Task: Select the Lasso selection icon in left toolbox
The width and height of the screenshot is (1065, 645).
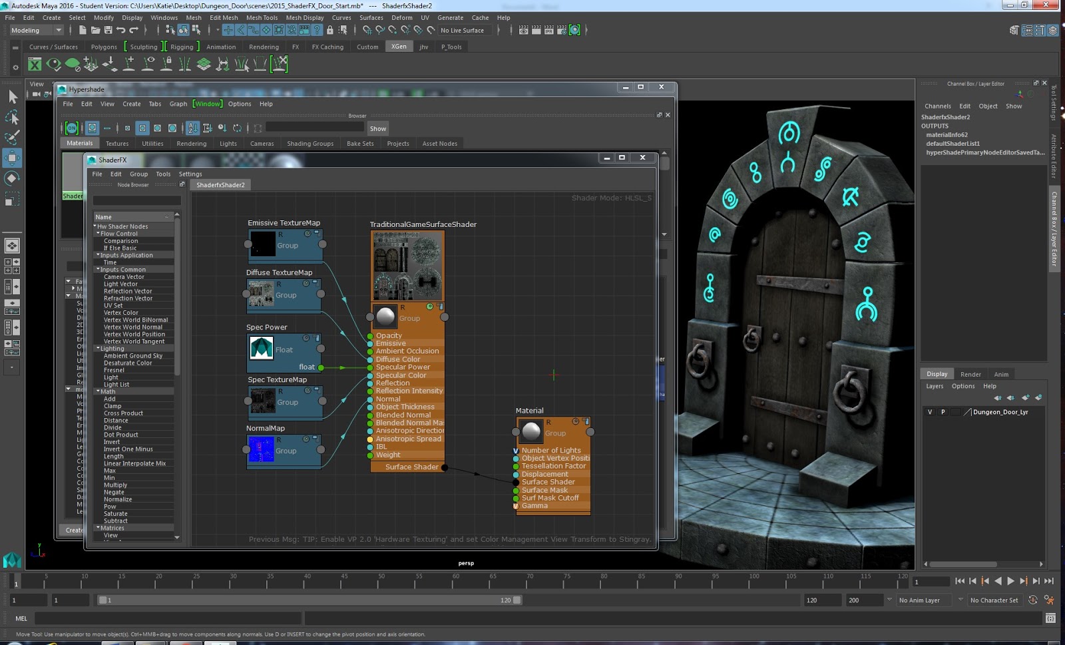Action: (x=11, y=117)
